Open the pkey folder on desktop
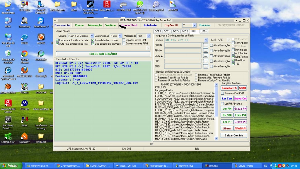 [x=74, y=6]
